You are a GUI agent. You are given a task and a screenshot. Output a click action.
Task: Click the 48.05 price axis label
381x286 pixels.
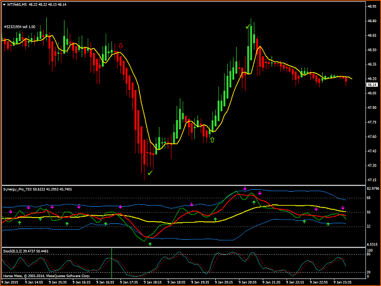pos(372,93)
